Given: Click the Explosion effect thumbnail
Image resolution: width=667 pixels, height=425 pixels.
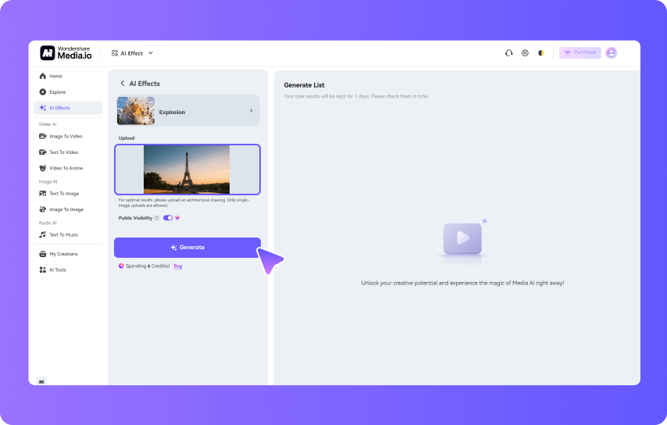Looking at the screenshot, I should 136,111.
